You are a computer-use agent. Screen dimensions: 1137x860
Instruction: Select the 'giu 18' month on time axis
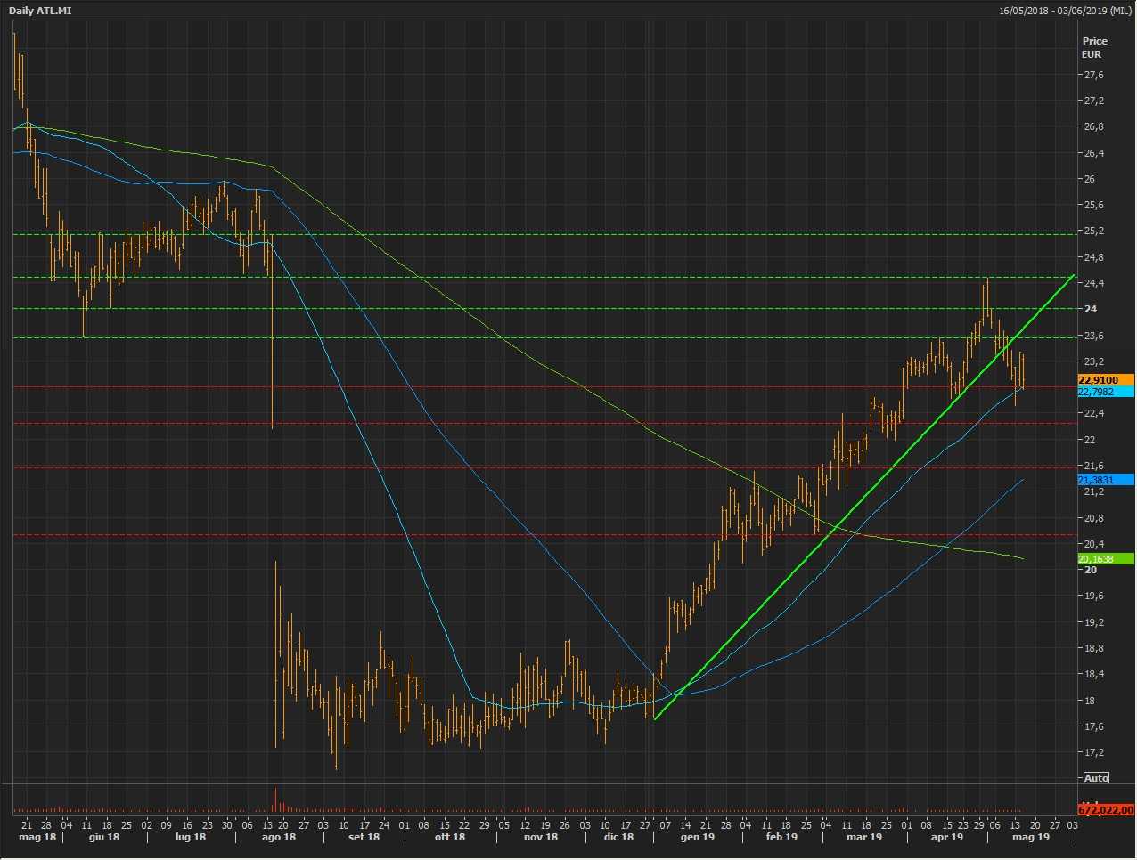[x=103, y=837]
